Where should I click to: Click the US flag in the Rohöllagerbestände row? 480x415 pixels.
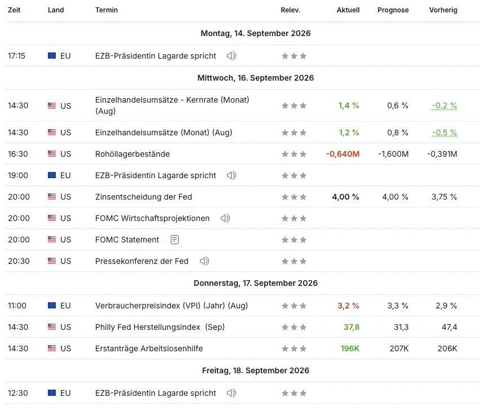tap(52, 154)
